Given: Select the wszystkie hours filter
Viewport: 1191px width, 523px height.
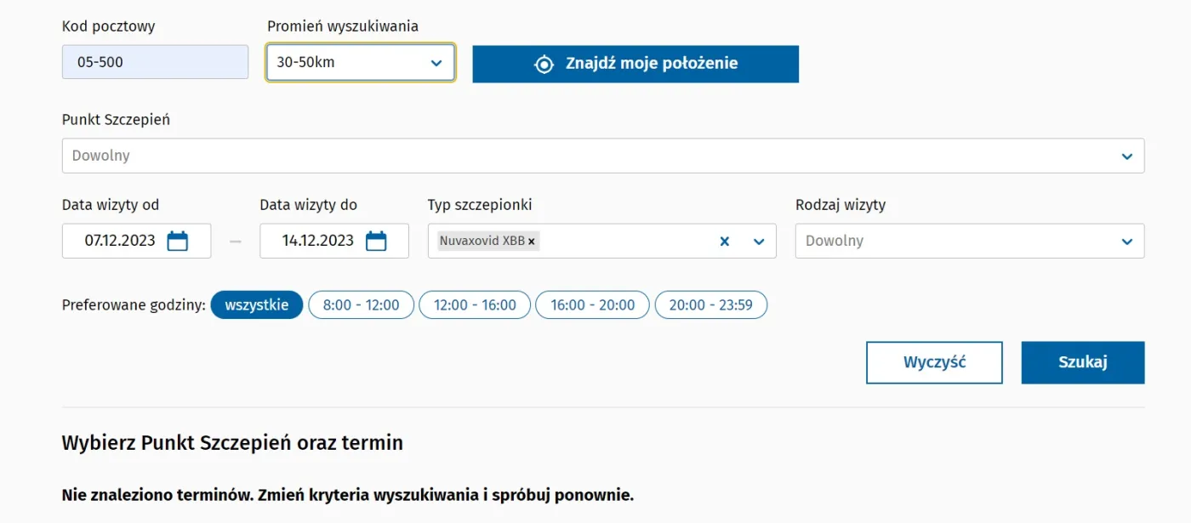Looking at the screenshot, I should [x=256, y=305].
